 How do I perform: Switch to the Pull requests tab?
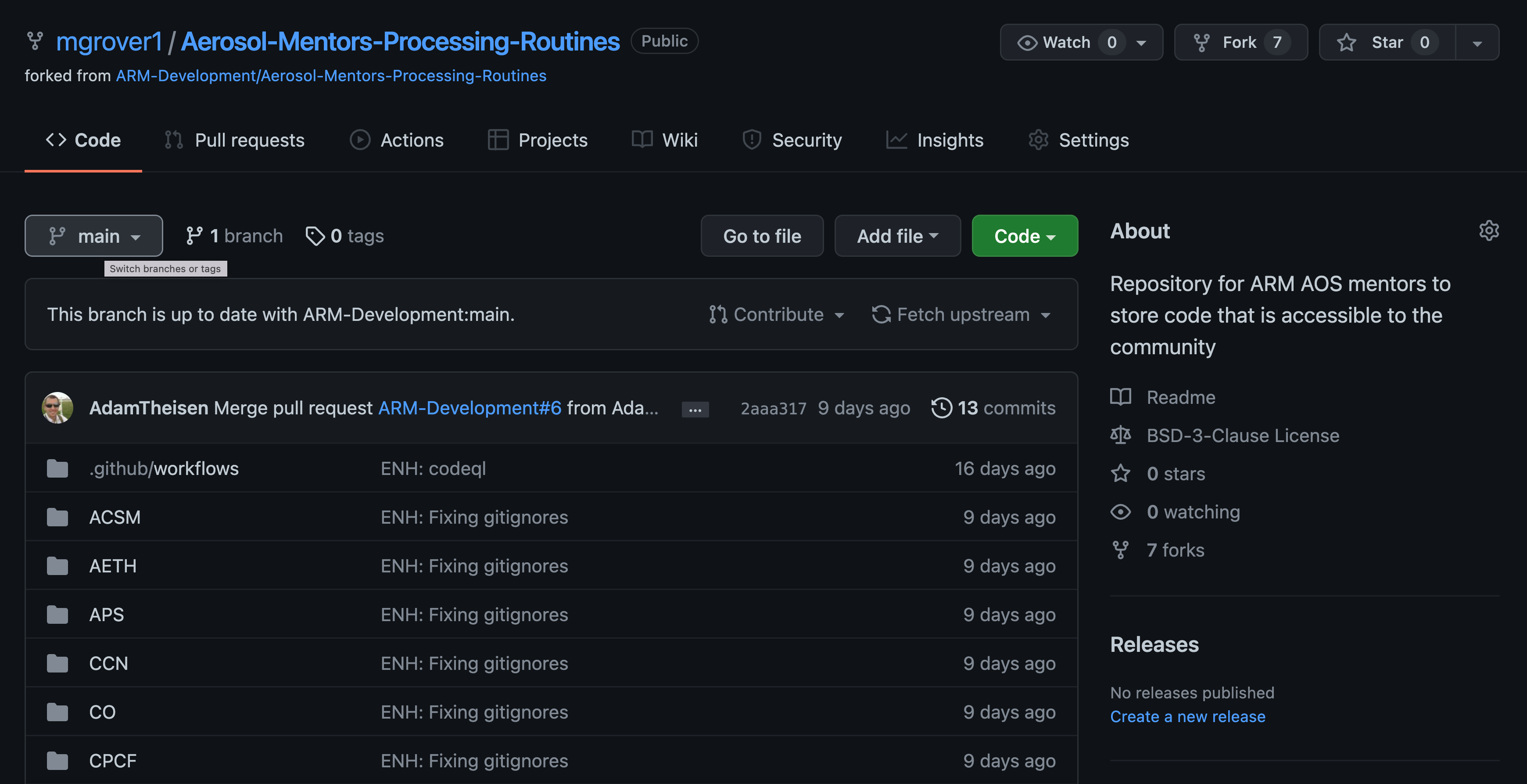click(x=235, y=140)
